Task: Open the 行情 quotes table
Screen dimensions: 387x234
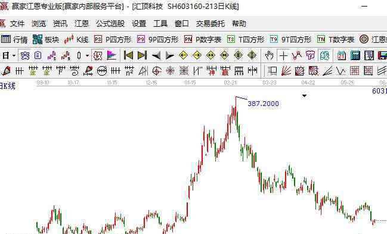Action: [14, 39]
